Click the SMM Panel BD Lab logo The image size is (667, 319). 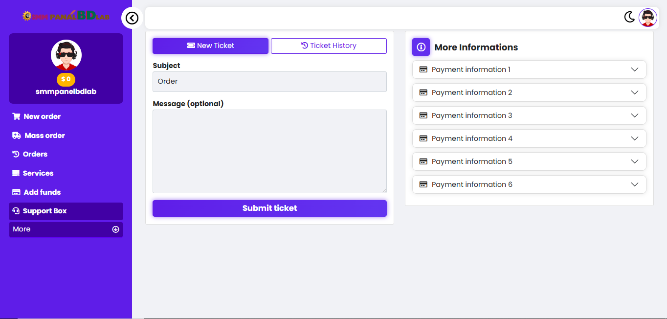66,16
